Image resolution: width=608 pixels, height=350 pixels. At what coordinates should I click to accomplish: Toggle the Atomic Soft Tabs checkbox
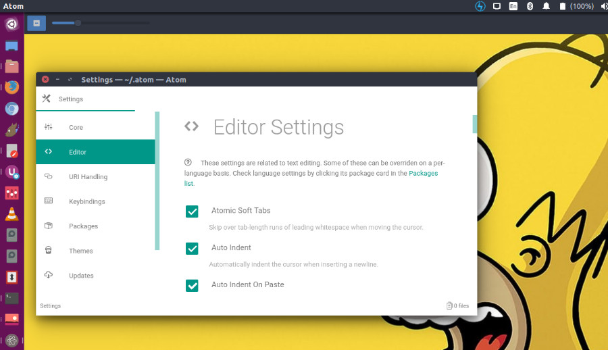pos(192,211)
